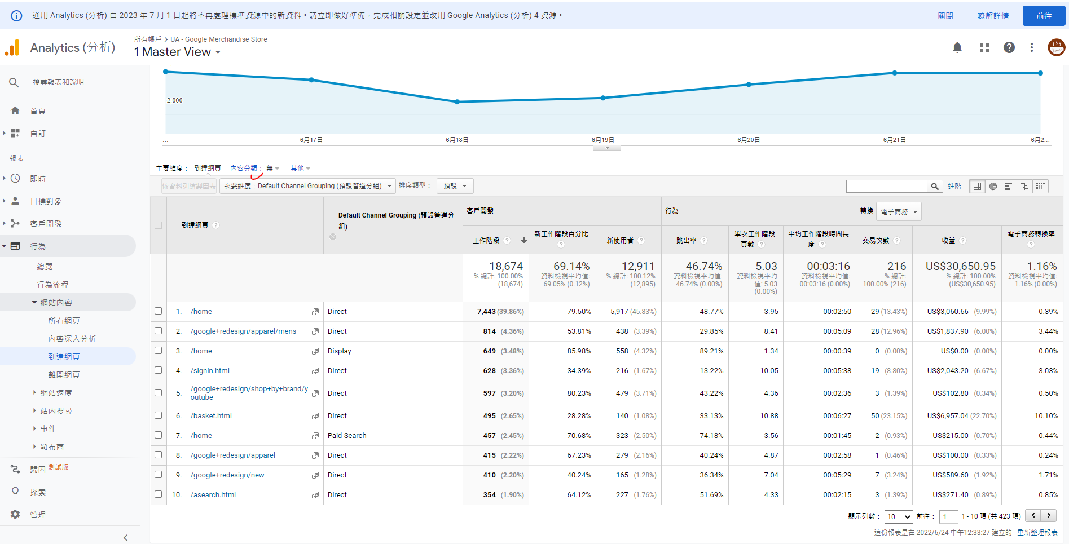
Task: Focus the table search input field
Action: tap(887, 186)
